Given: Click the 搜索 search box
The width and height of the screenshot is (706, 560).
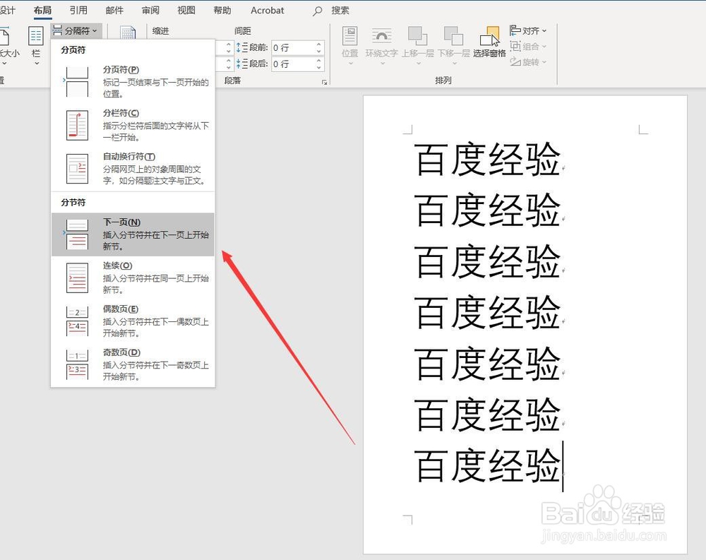Looking at the screenshot, I should 340,10.
